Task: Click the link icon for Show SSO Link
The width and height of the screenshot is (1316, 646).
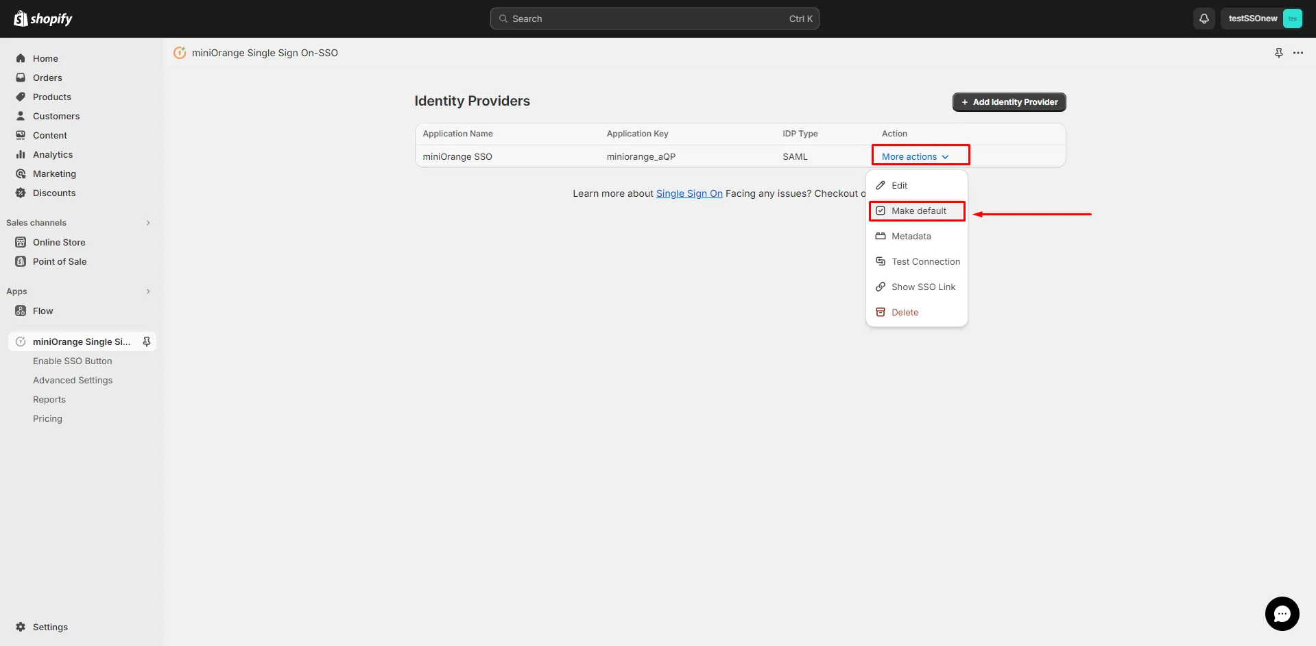Action: (x=881, y=287)
